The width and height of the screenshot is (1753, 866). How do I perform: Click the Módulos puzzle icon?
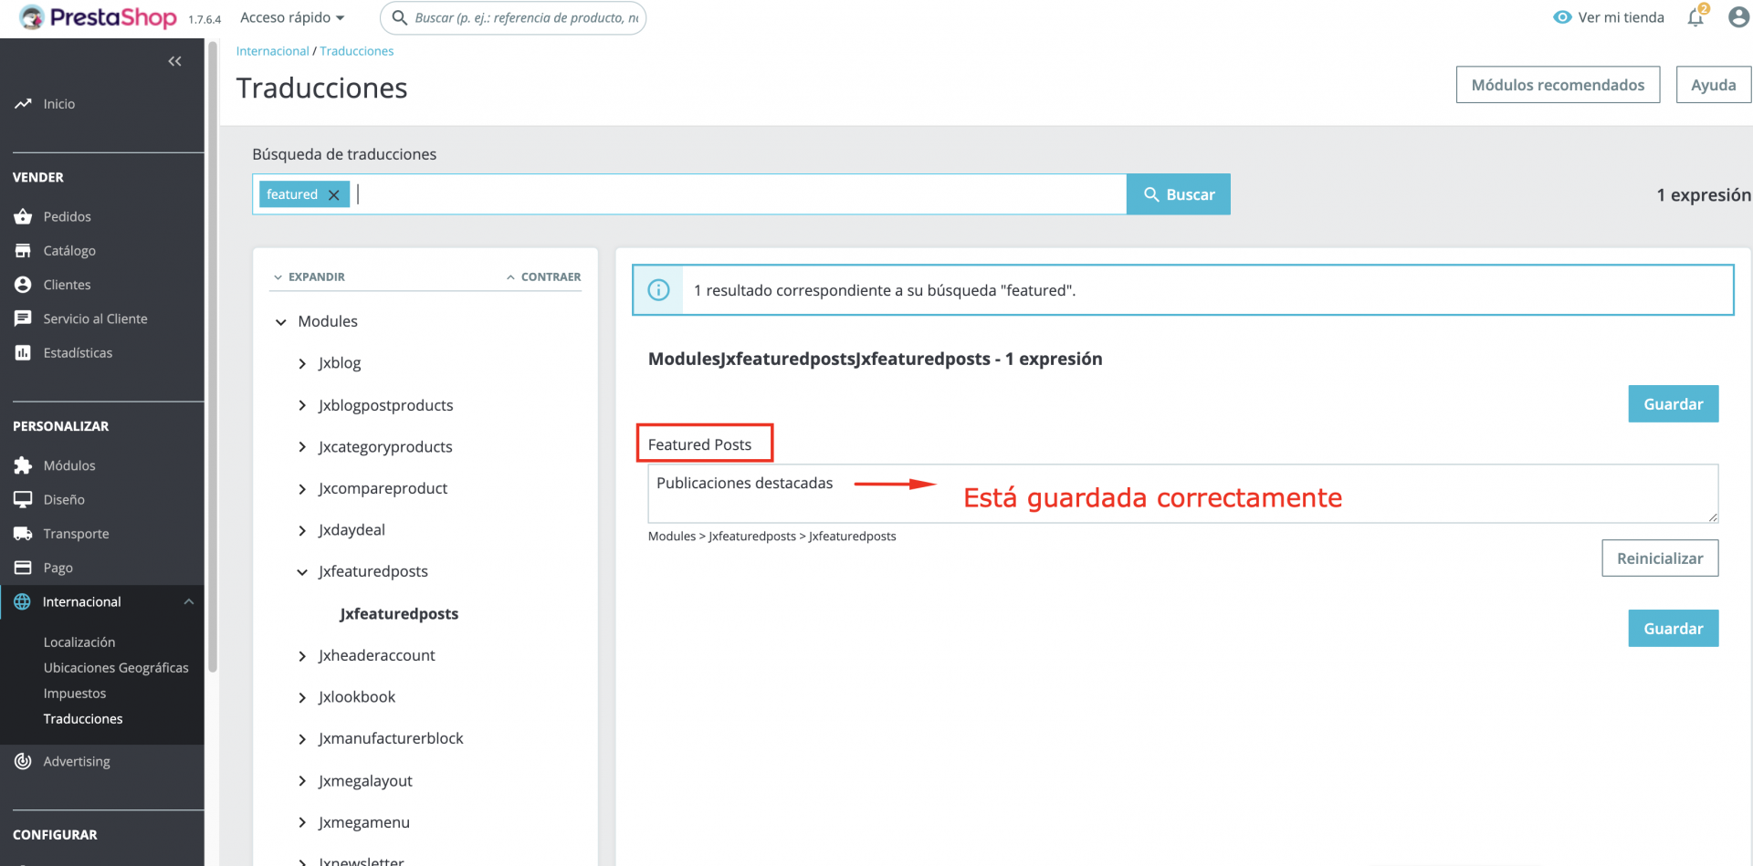point(23,465)
